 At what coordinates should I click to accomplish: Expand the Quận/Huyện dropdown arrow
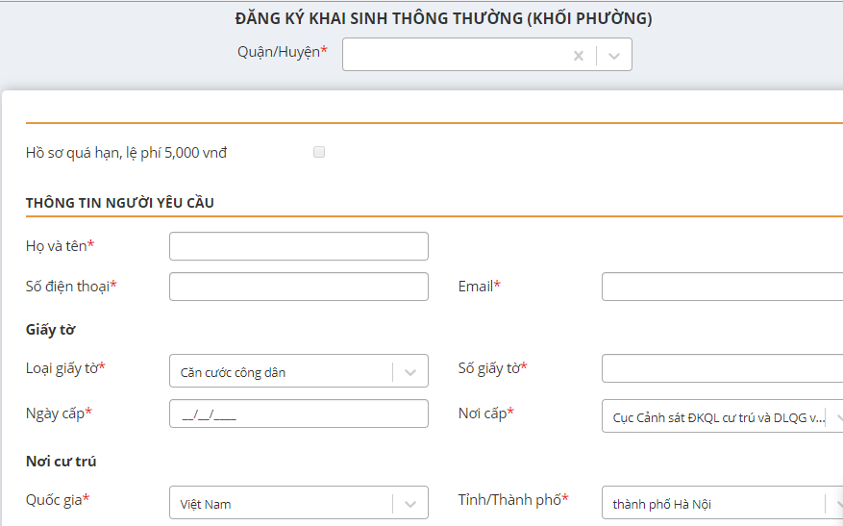click(614, 56)
